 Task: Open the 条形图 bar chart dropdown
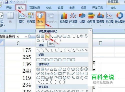91,19
